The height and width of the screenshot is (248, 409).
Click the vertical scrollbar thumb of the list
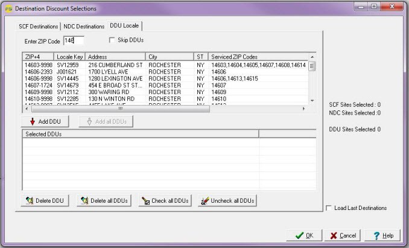pyautogui.click(x=312, y=66)
